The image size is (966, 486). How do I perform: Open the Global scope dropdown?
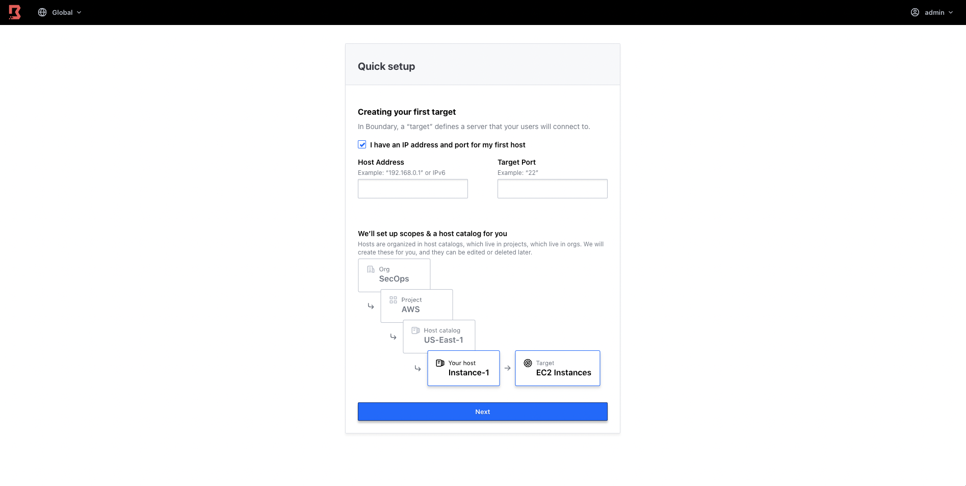[x=60, y=12]
